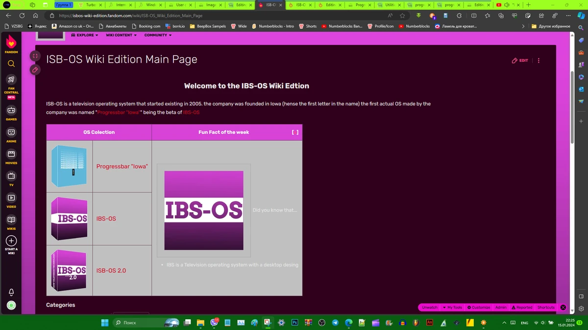This screenshot has height=330, width=588.
Task: Open the Fandom search icon
Action: 11,63
